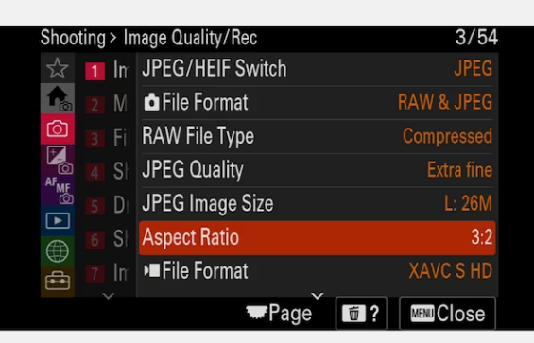
Task: Open the AF/MF Focus tab icon
Action: point(58,190)
